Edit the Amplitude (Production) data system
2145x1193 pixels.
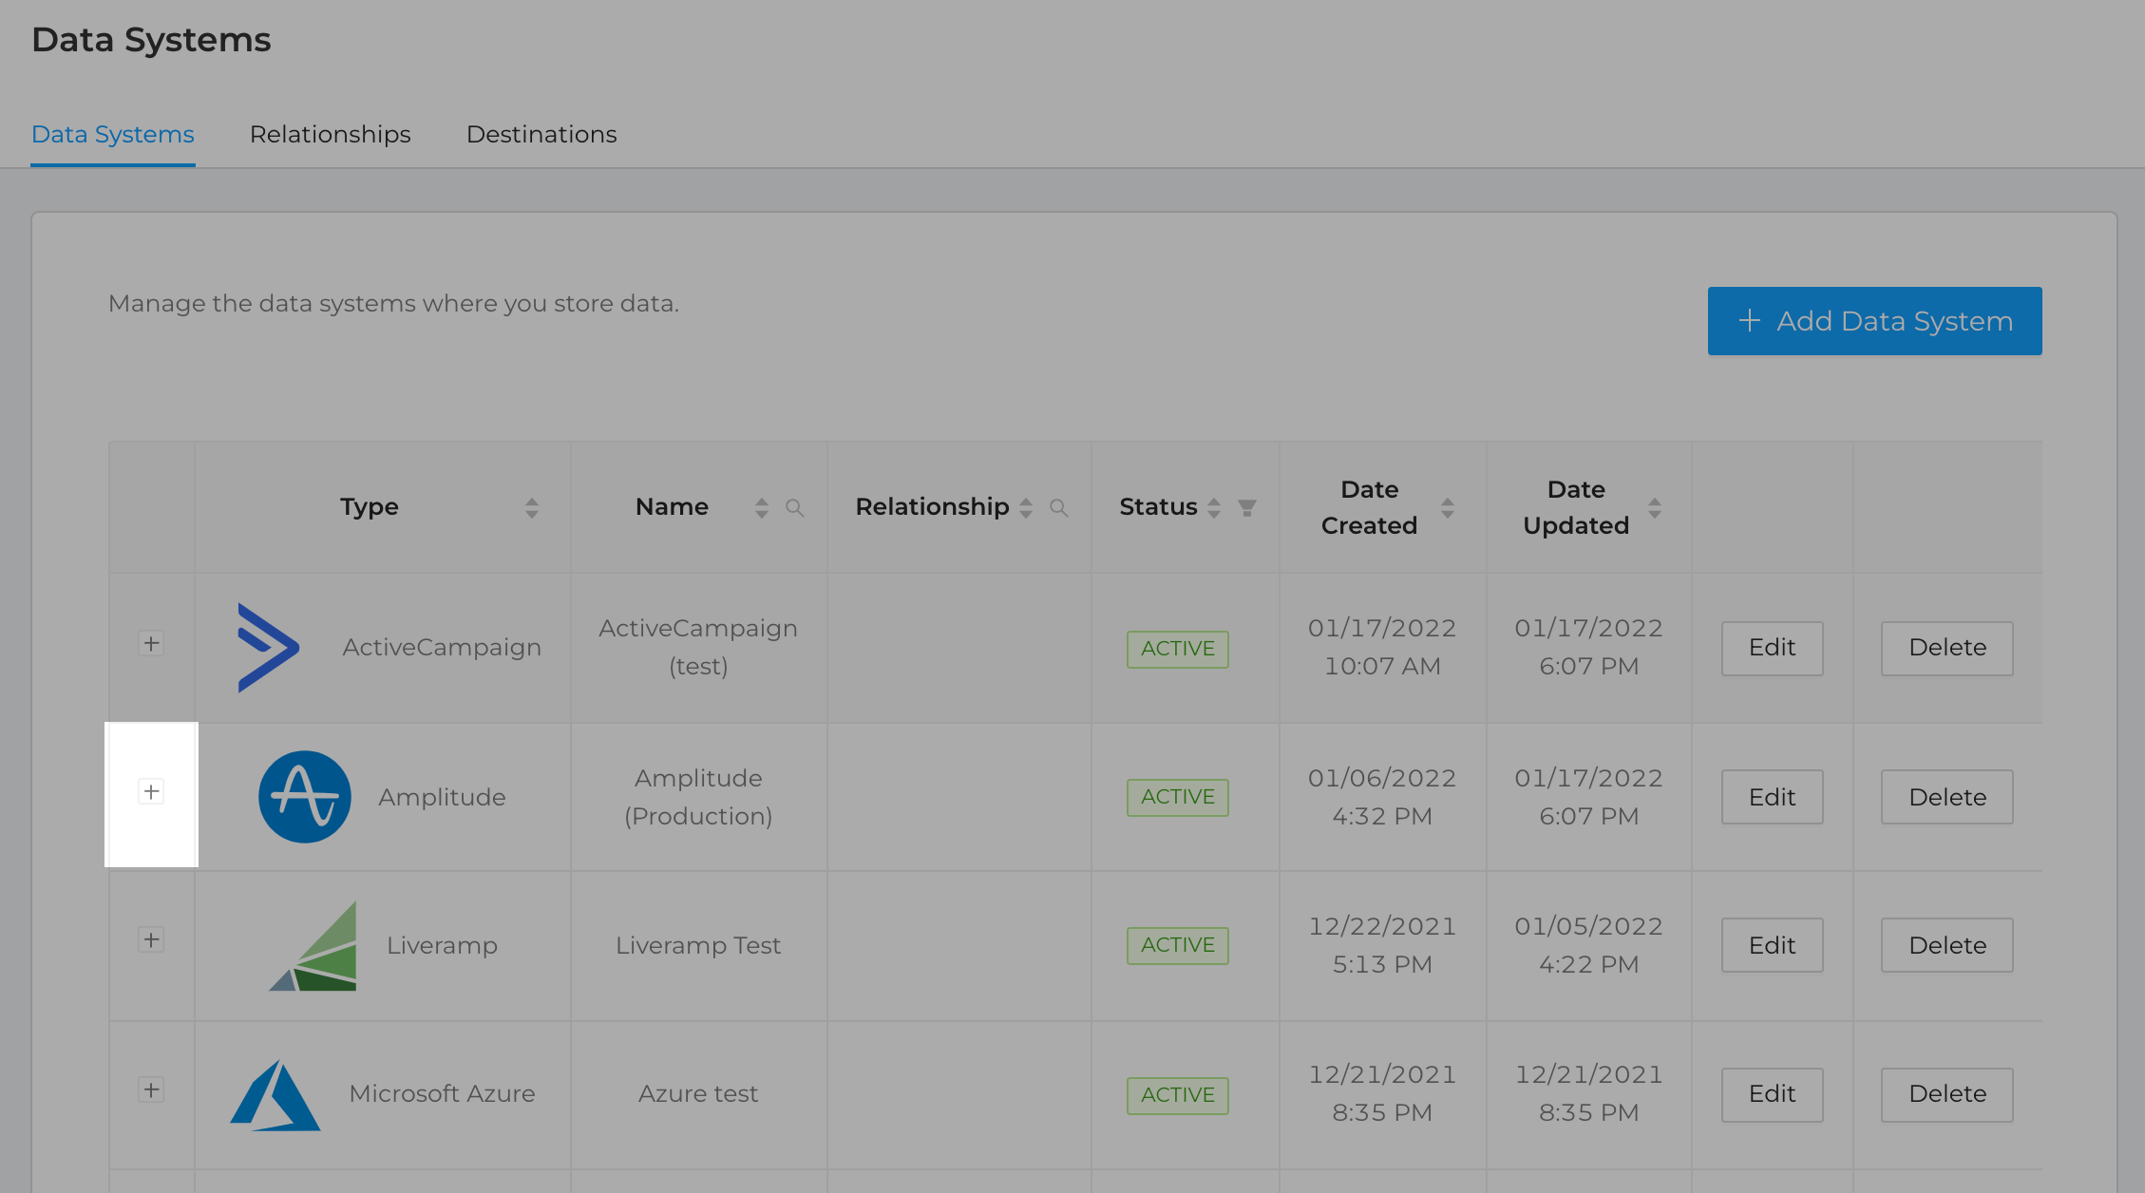[1773, 797]
